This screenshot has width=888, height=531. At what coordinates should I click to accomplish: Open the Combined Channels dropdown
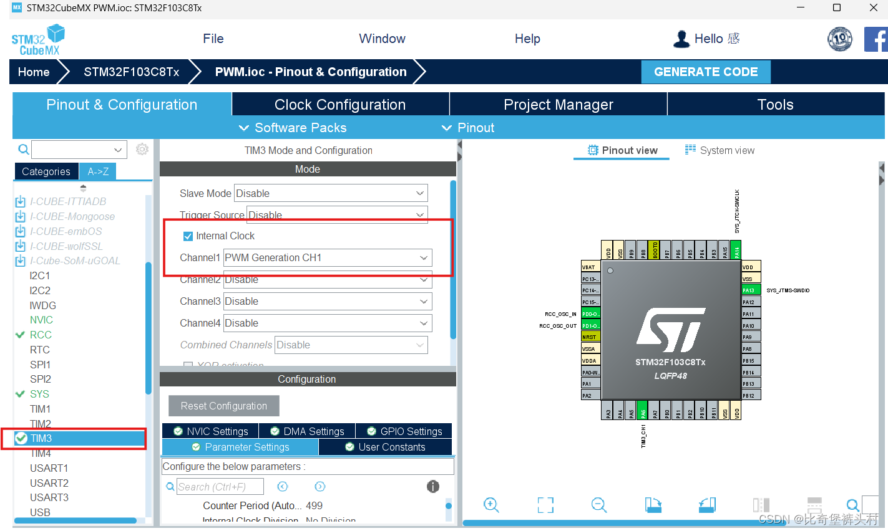coord(351,345)
